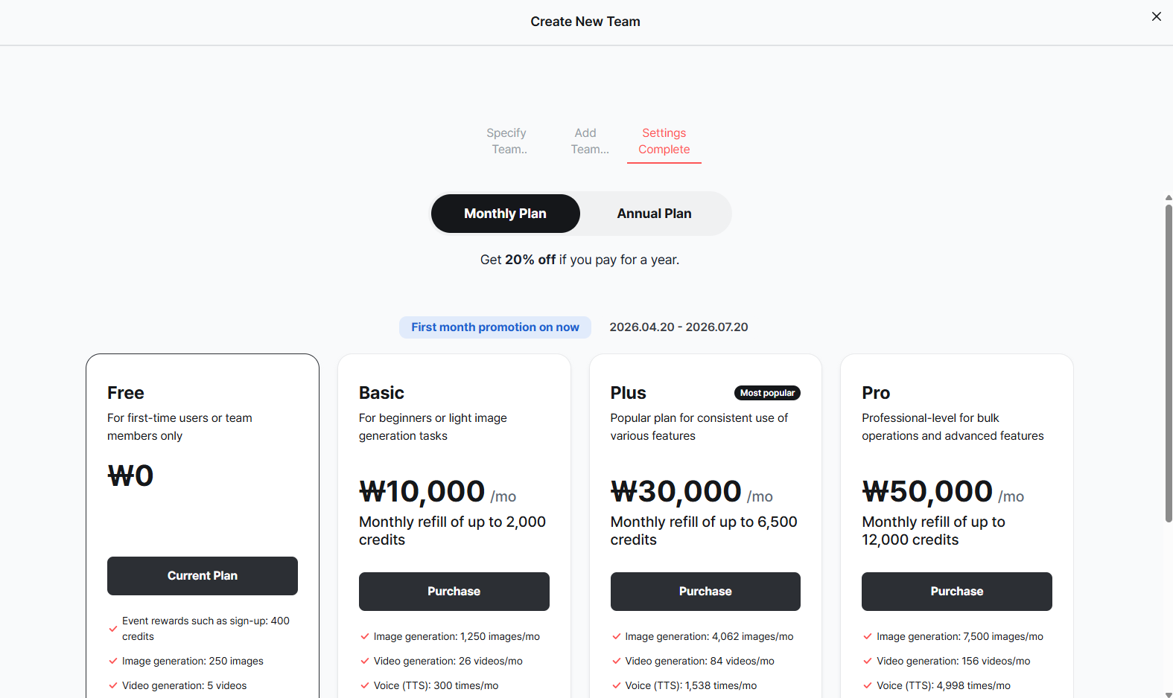Switch to the Annual Plan option
This screenshot has width=1173, height=698.
[654, 214]
